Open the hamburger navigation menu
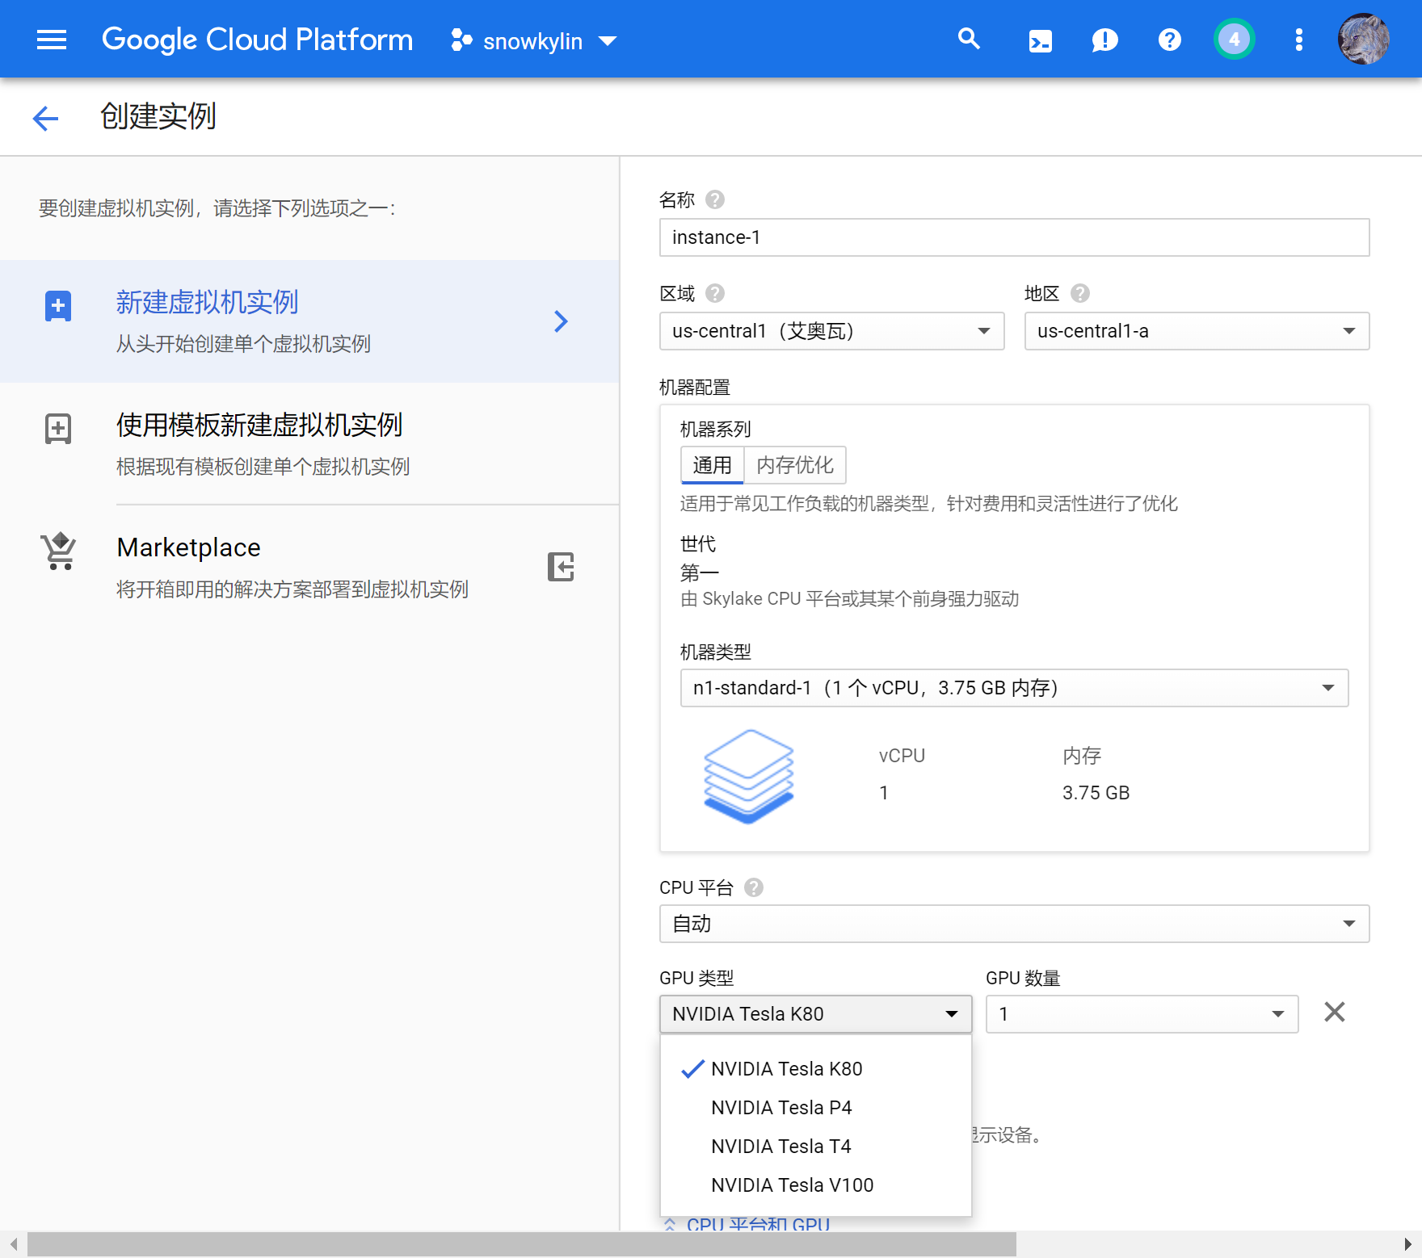Screen dimensions: 1422x1258 tap(52, 40)
